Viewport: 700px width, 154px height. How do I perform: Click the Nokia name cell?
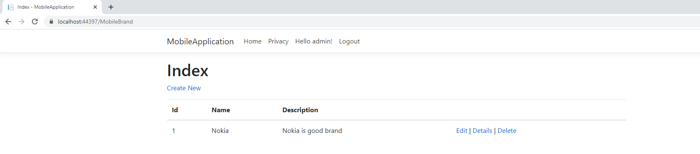click(220, 131)
